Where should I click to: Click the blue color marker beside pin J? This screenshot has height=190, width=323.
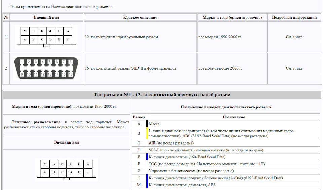pos(147,178)
